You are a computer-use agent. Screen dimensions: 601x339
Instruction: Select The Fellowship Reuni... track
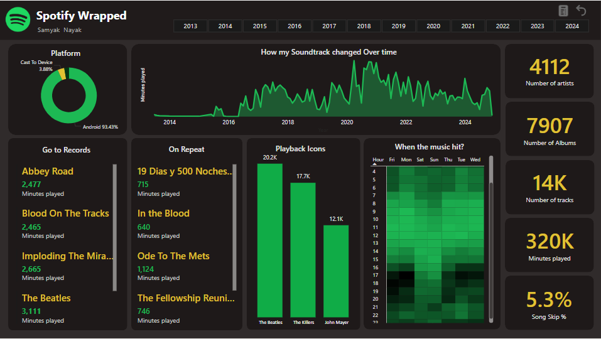tap(186, 298)
